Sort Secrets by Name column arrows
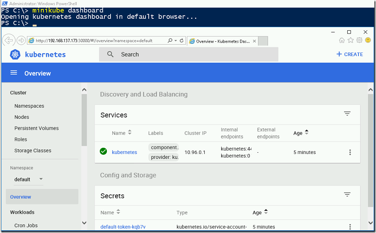This screenshot has height=233, width=376. [x=118, y=212]
